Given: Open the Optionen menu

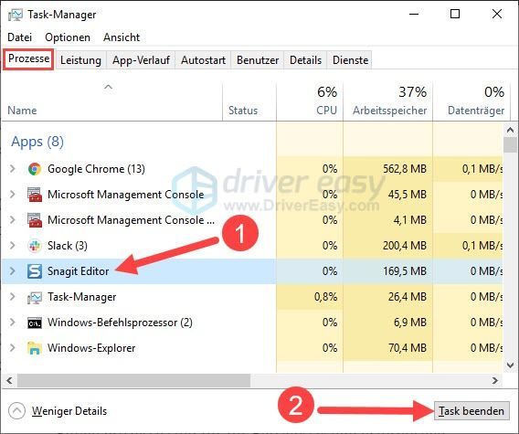Looking at the screenshot, I should pos(68,37).
